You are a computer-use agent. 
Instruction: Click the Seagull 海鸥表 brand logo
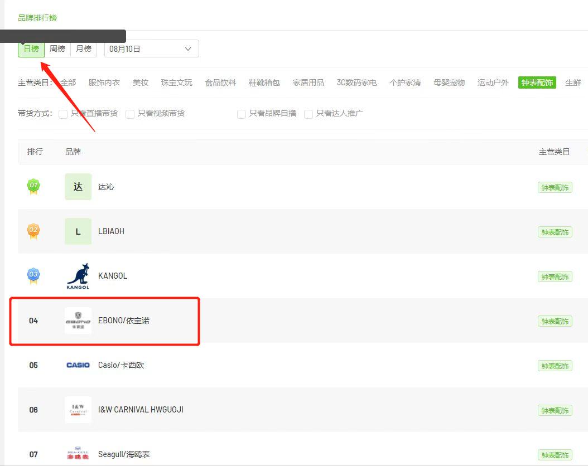coord(78,453)
